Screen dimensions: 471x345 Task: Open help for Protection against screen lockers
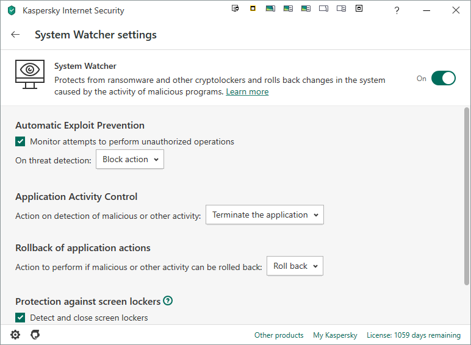[x=168, y=301]
